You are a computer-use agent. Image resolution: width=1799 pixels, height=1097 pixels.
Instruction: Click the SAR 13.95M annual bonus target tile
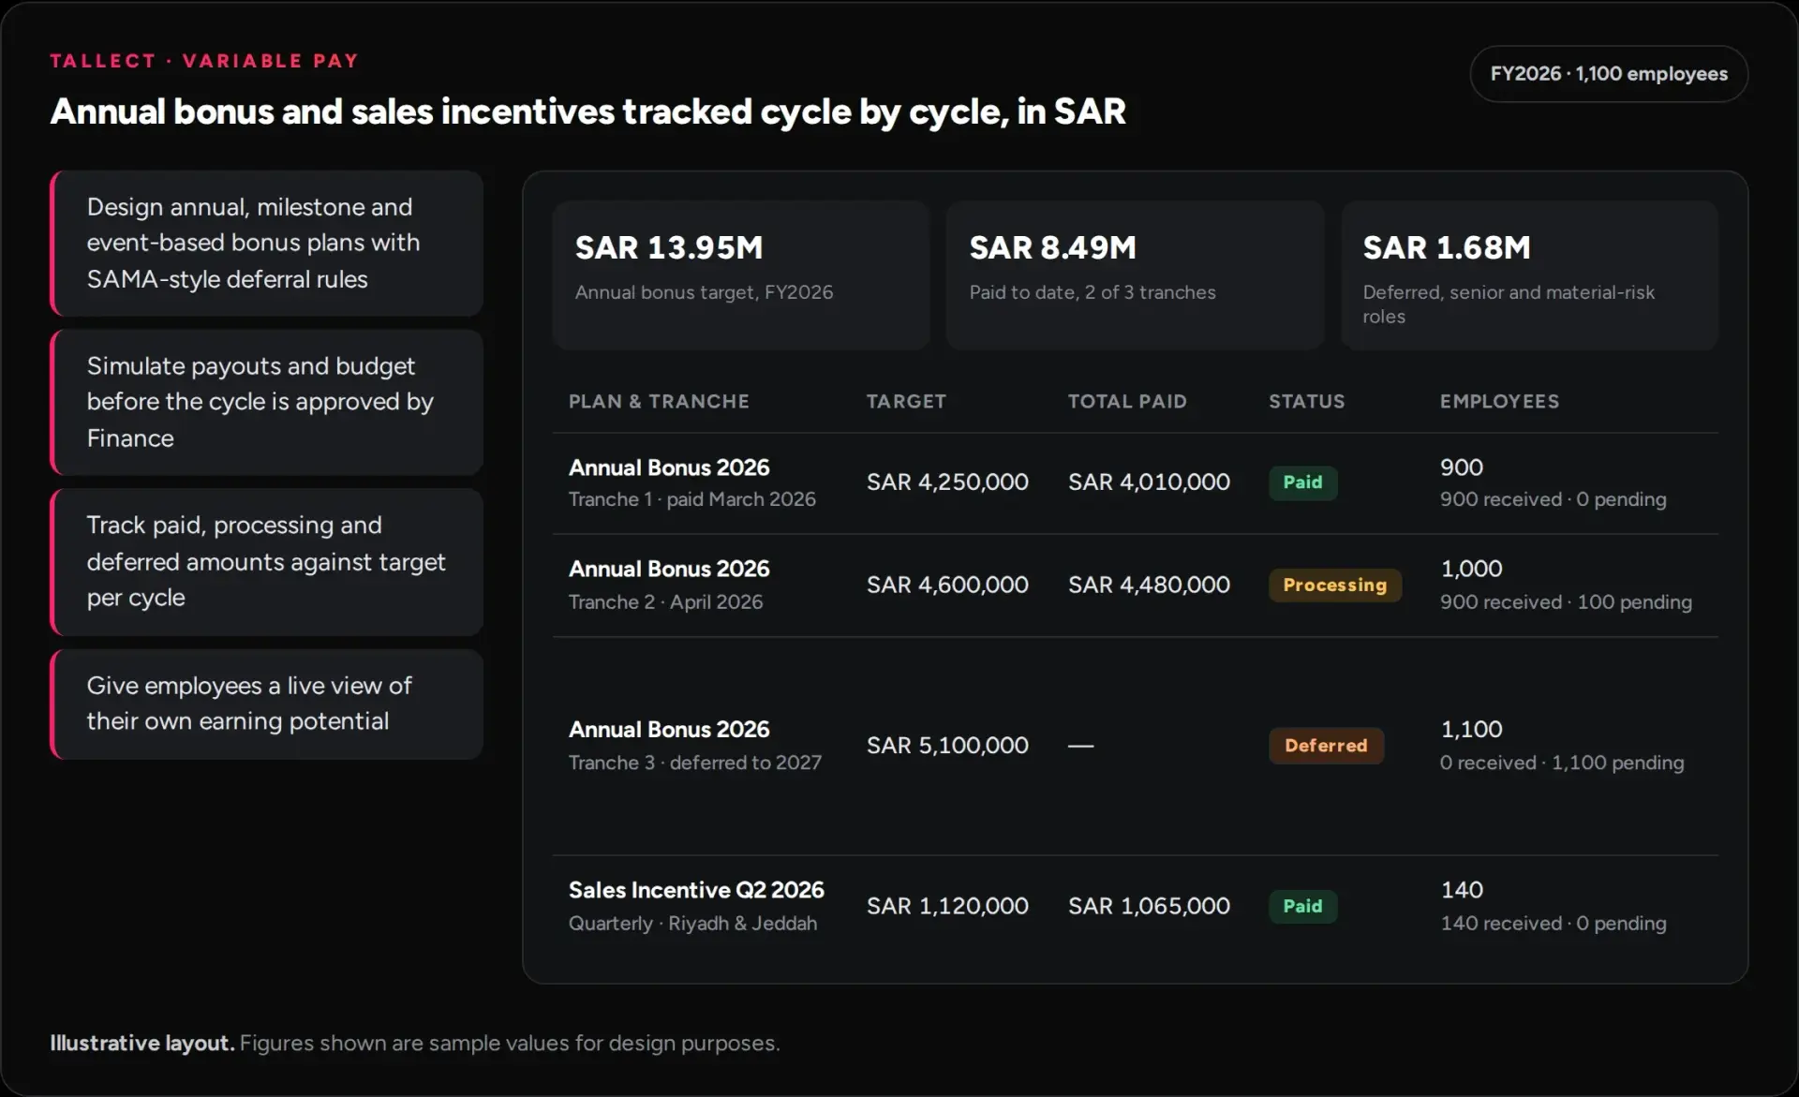click(740, 274)
